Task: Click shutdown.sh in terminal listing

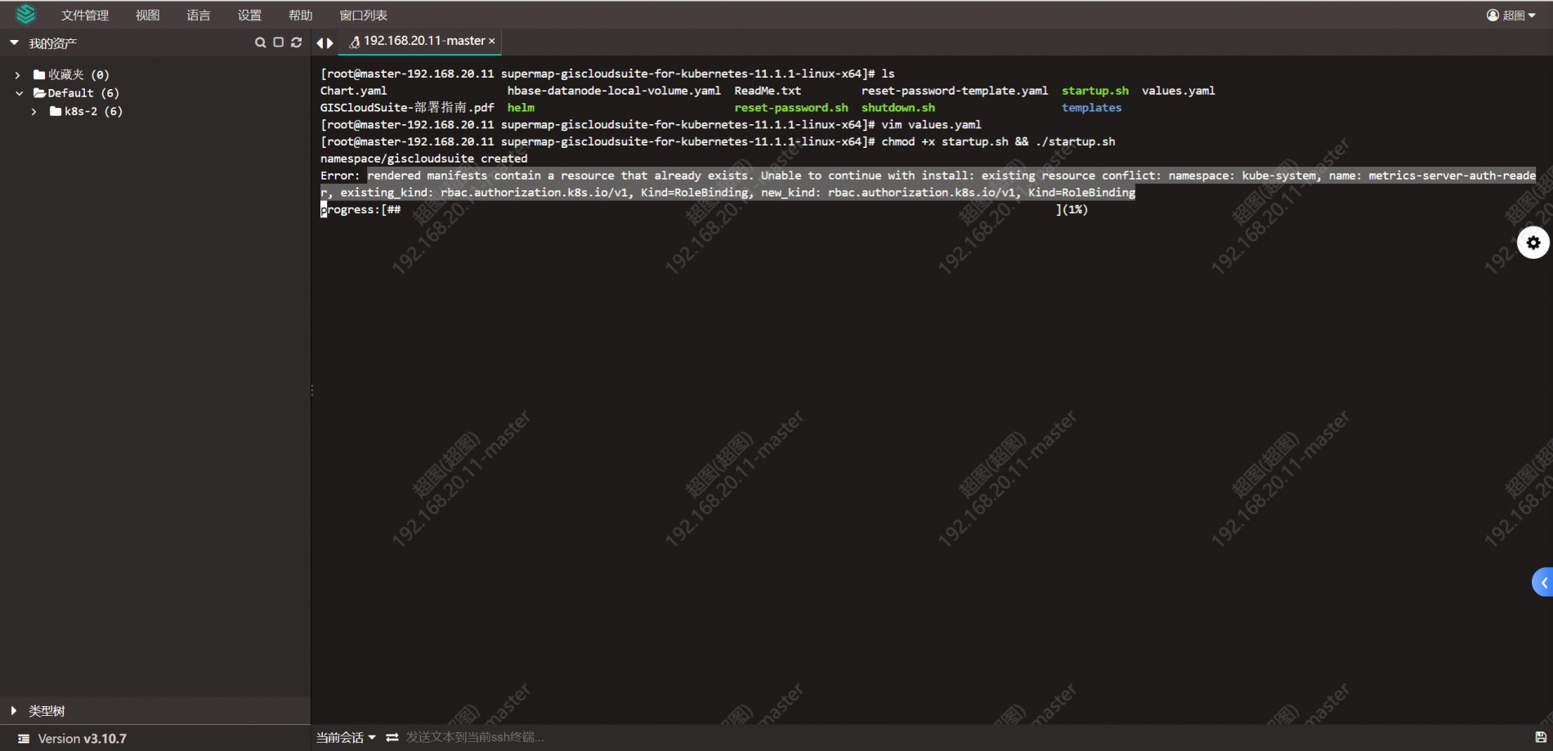Action: [x=898, y=108]
